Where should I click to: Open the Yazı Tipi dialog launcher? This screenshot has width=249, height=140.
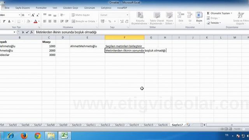(x=39, y=27)
